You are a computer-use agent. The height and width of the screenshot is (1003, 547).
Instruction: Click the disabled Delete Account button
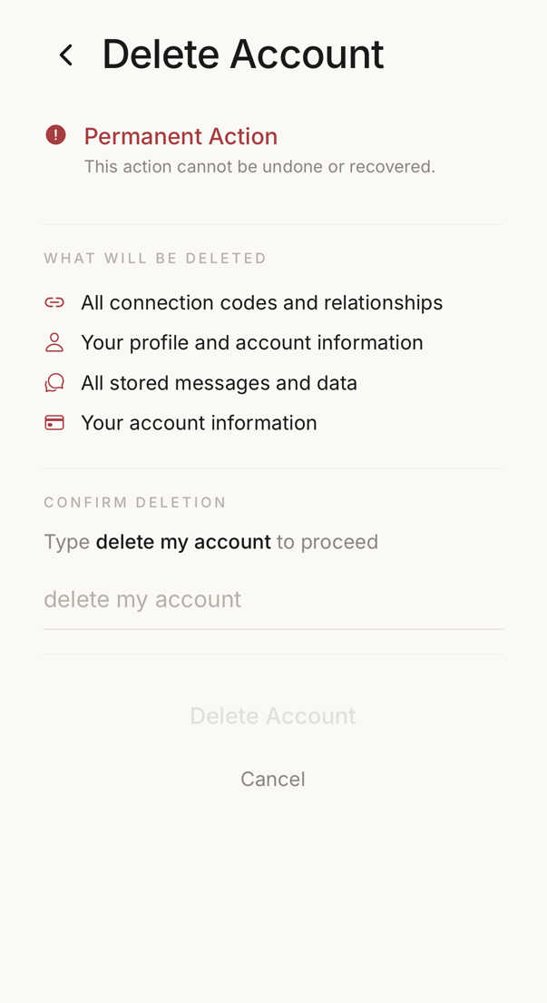point(273,716)
